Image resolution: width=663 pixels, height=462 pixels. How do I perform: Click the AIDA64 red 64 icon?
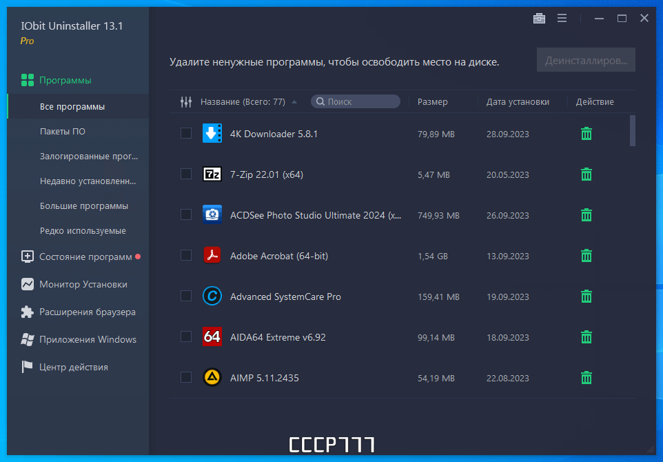tap(212, 337)
